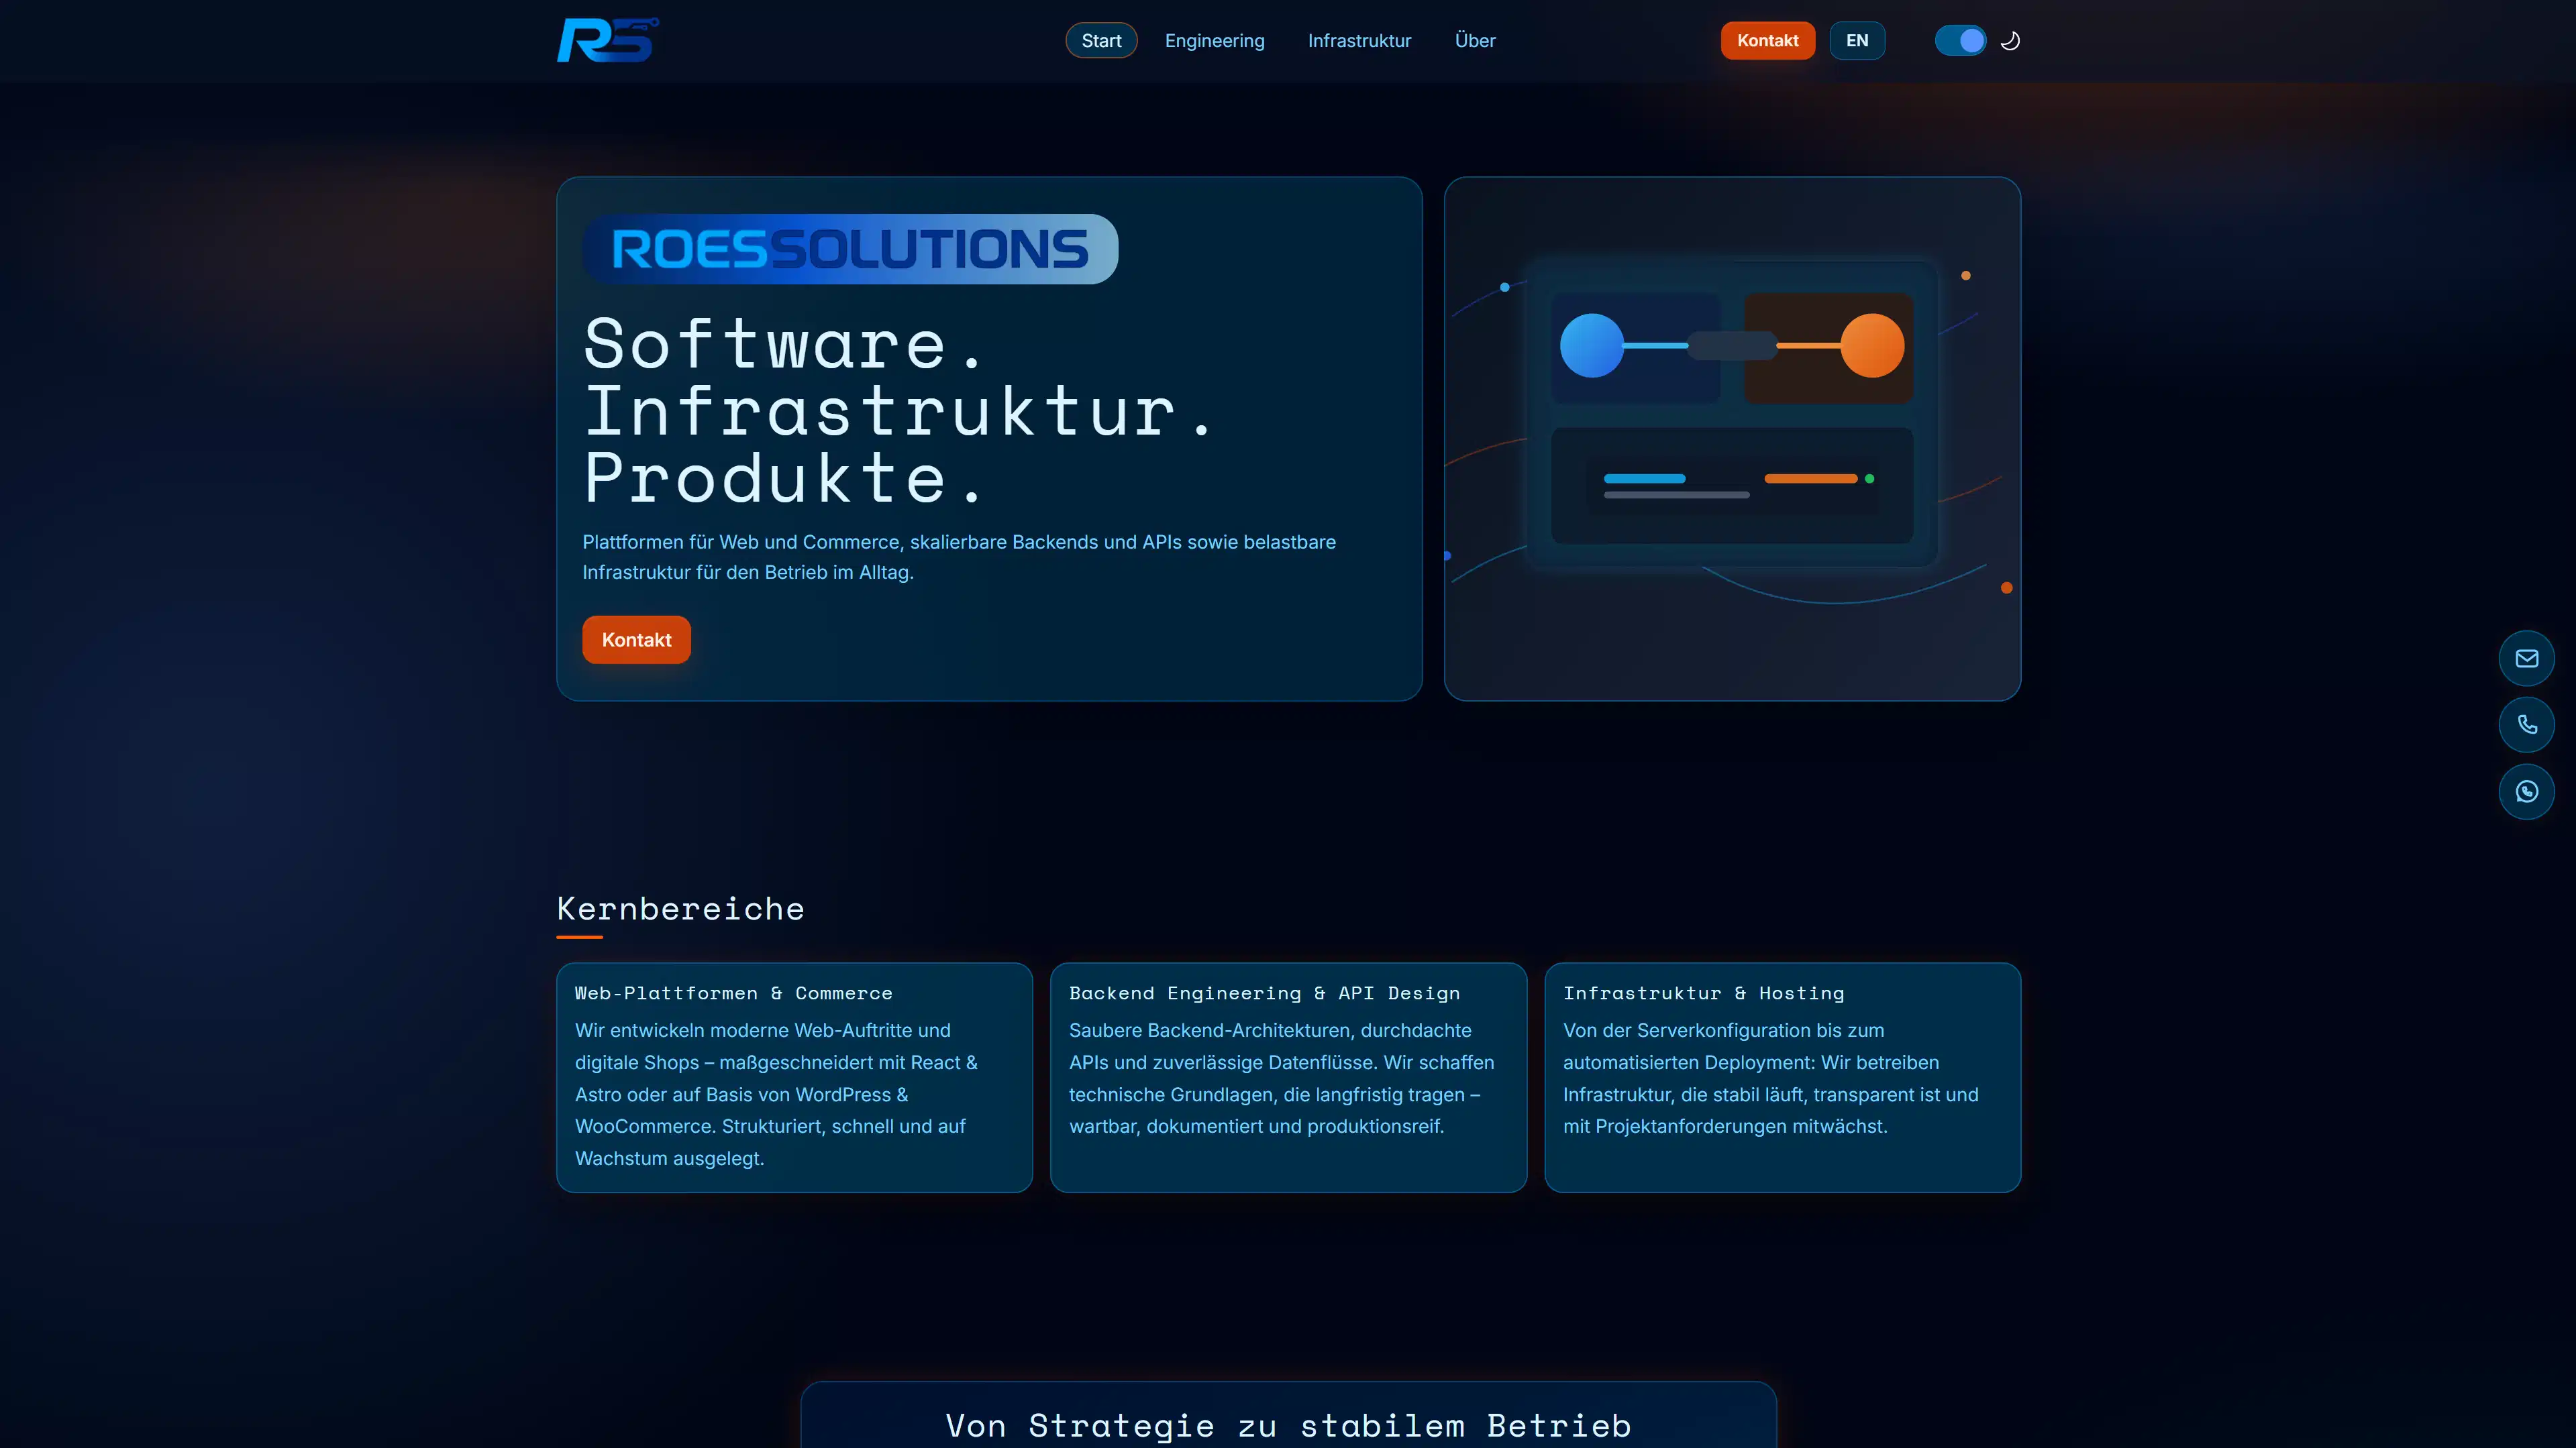This screenshot has width=2576, height=1448.
Task: Switch language with the EN button
Action: click(x=1857, y=41)
